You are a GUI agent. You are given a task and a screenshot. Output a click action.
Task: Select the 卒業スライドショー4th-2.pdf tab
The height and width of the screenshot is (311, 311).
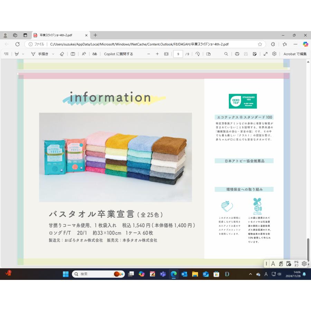(x=57, y=35)
